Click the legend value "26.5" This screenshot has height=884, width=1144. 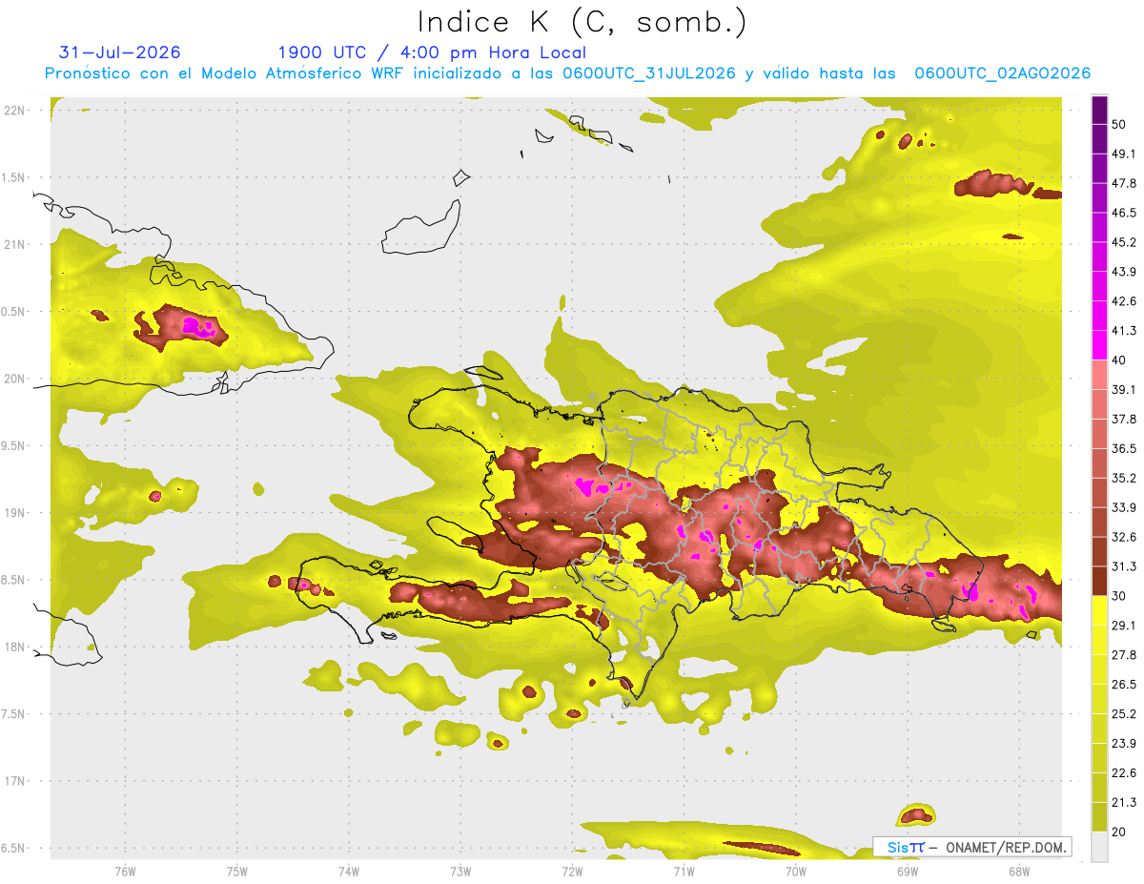(1124, 685)
